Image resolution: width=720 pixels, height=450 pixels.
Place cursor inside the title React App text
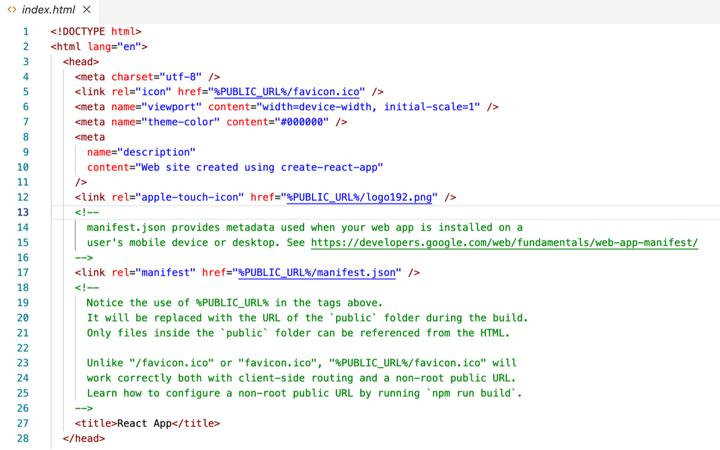pos(144,423)
